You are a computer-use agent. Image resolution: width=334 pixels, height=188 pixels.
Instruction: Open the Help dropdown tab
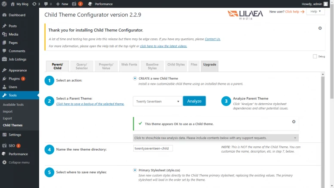click(x=315, y=12)
